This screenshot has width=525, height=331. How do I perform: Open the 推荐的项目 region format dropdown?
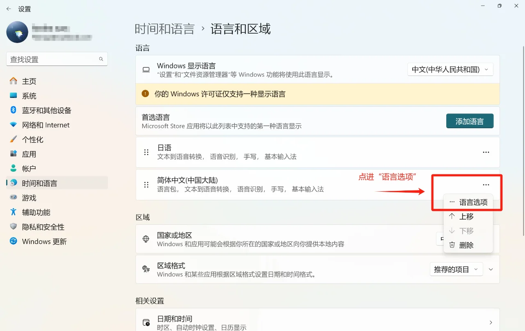(x=456, y=269)
